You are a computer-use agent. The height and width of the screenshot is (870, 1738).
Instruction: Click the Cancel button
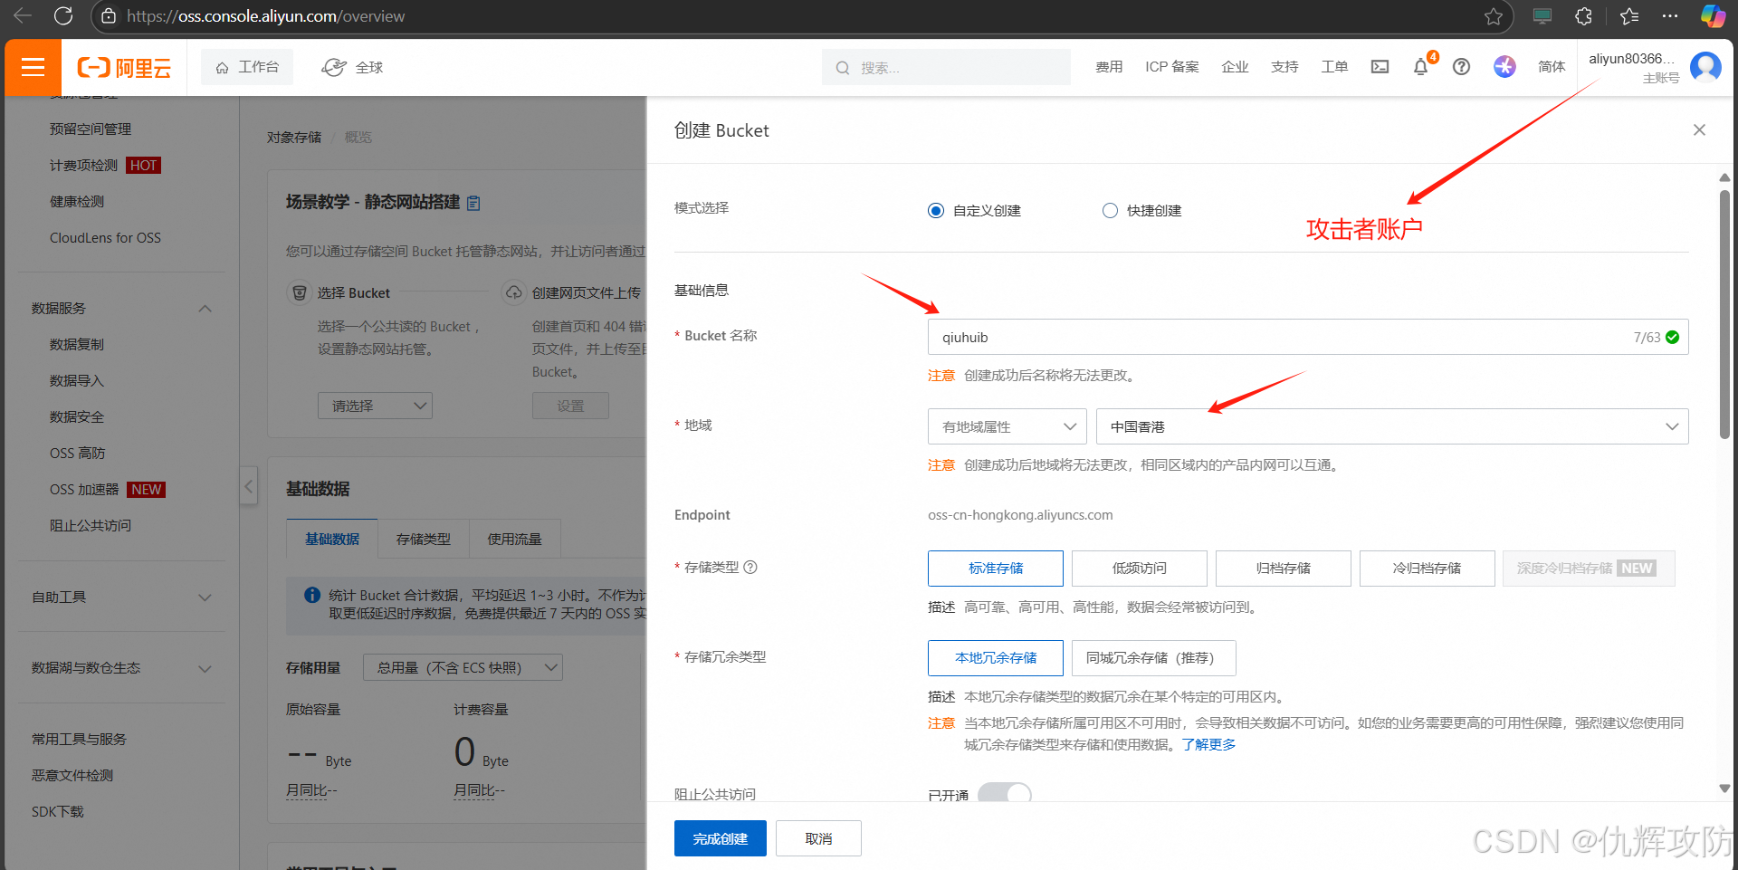pos(818,838)
